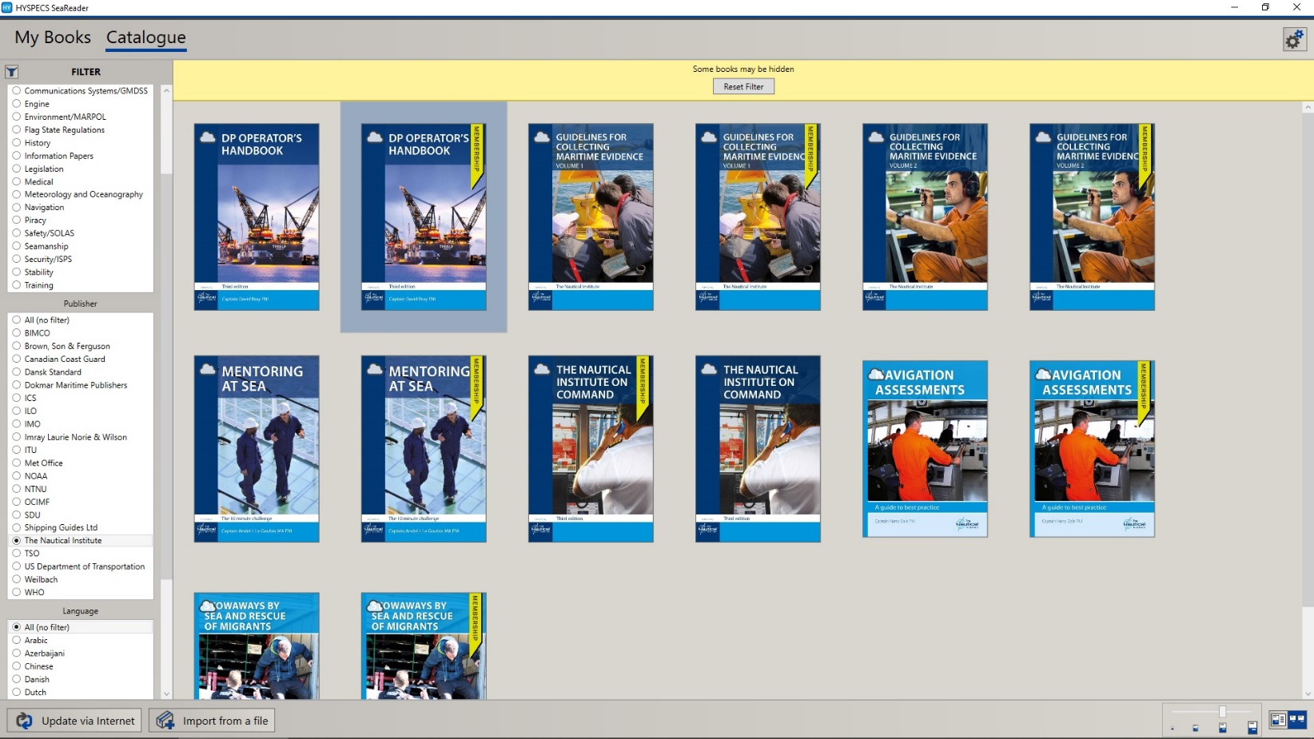
Task: Select 'Imray Laurie Norie & Wilson' label
Action: [x=76, y=437]
